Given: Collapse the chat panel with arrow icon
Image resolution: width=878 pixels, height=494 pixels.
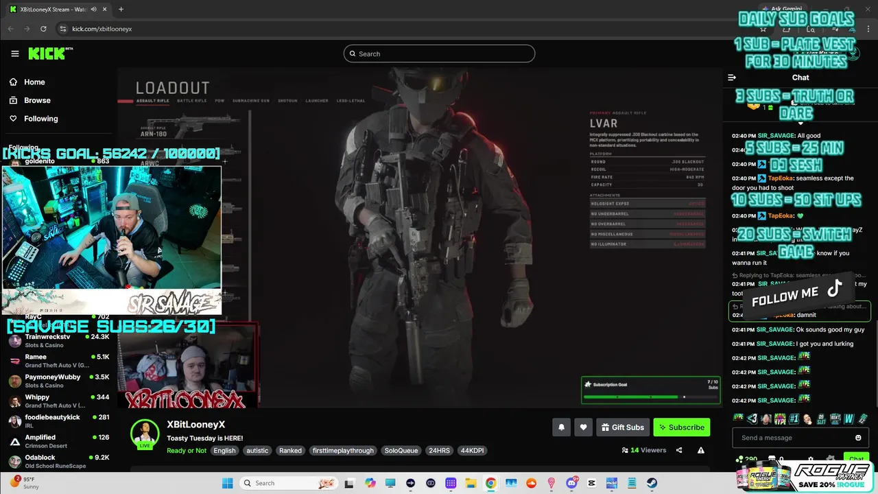Looking at the screenshot, I should pos(732,78).
